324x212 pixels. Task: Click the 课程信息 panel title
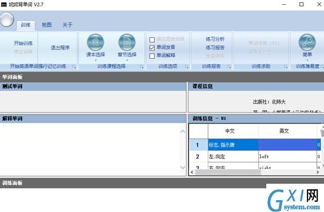tap(203, 87)
